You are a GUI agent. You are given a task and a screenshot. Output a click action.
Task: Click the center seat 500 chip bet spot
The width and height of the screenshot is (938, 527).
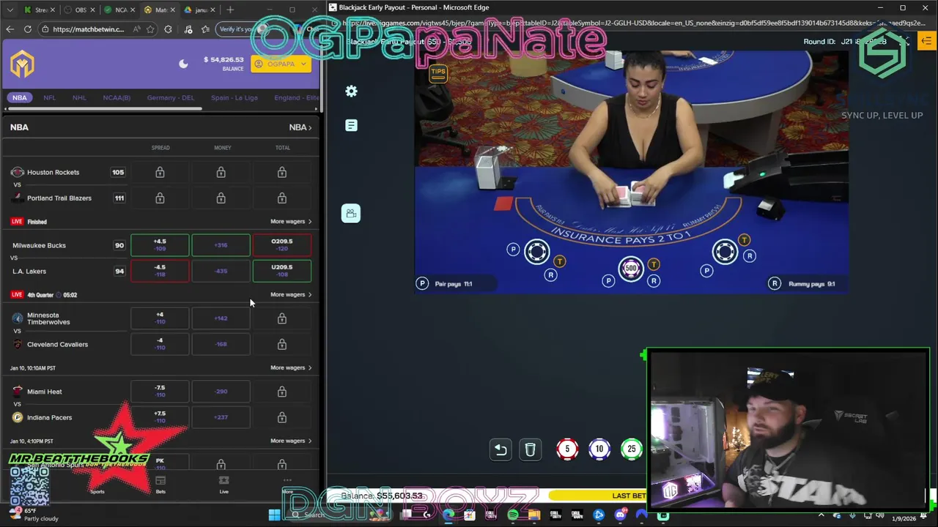pos(631,268)
